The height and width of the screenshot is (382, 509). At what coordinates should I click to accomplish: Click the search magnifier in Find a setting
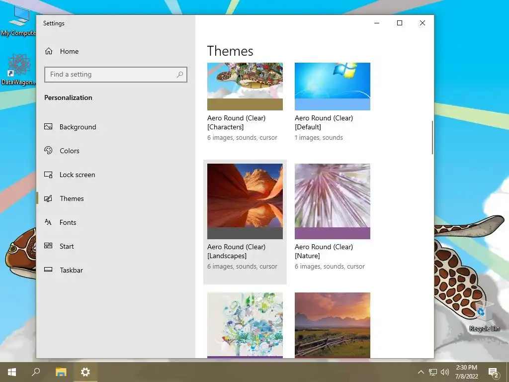180,75
